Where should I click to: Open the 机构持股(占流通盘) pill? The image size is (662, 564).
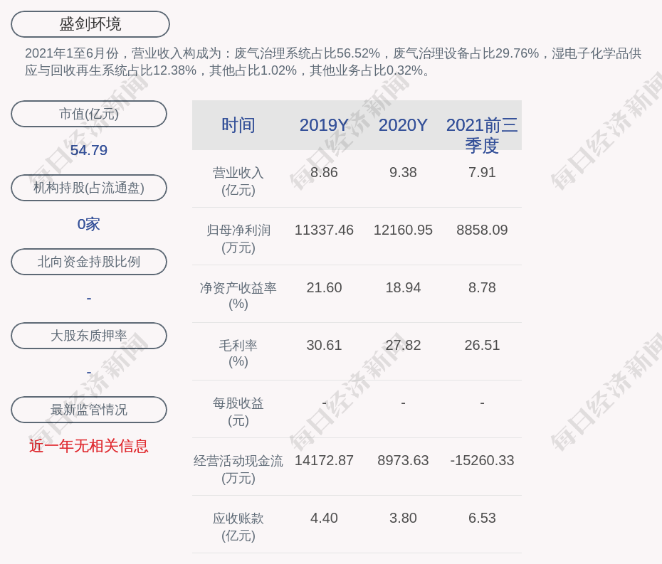pos(89,188)
